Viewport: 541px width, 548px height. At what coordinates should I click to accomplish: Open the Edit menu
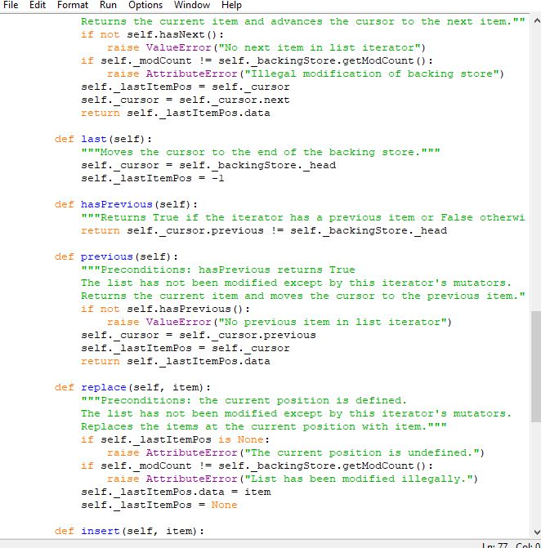(38, 5)
